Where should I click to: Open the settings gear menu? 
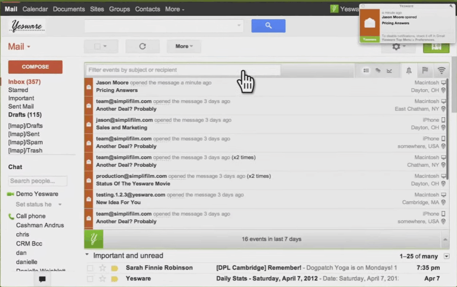398,46
